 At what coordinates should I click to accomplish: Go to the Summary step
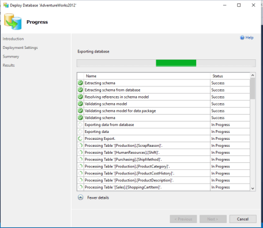[11, 56]
